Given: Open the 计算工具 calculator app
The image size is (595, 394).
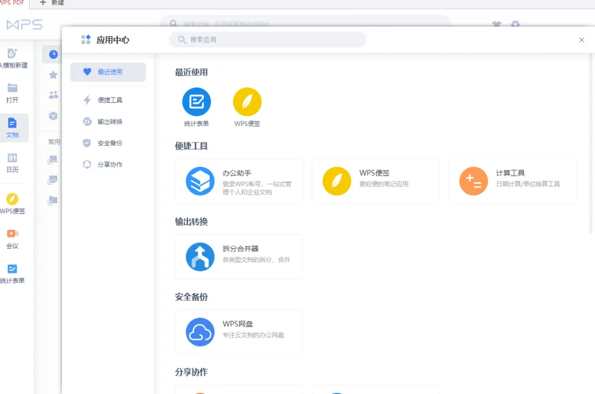Looking at the screenshot, I should pyautogui.click(x=512, y=181).
